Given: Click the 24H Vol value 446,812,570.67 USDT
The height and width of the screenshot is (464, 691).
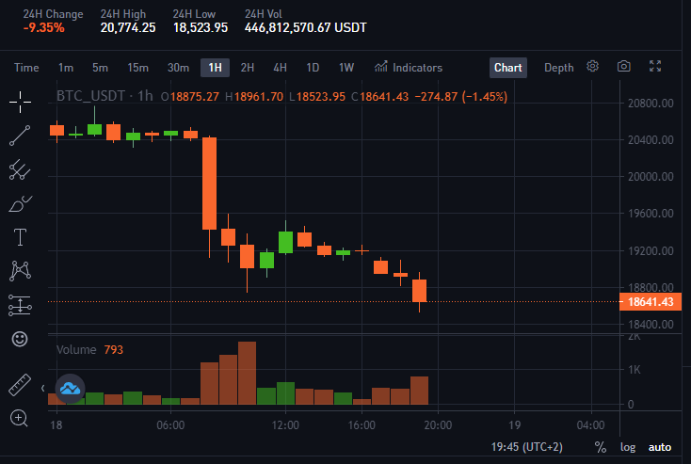Looking at the screenshot, I should pos(305,27).
